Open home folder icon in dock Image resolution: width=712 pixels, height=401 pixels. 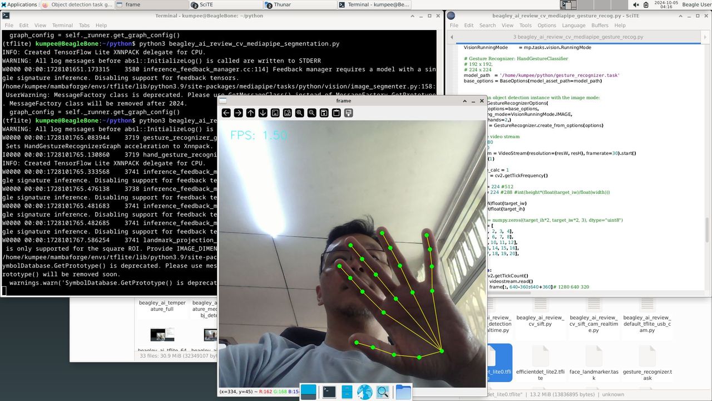pos(403,392)
